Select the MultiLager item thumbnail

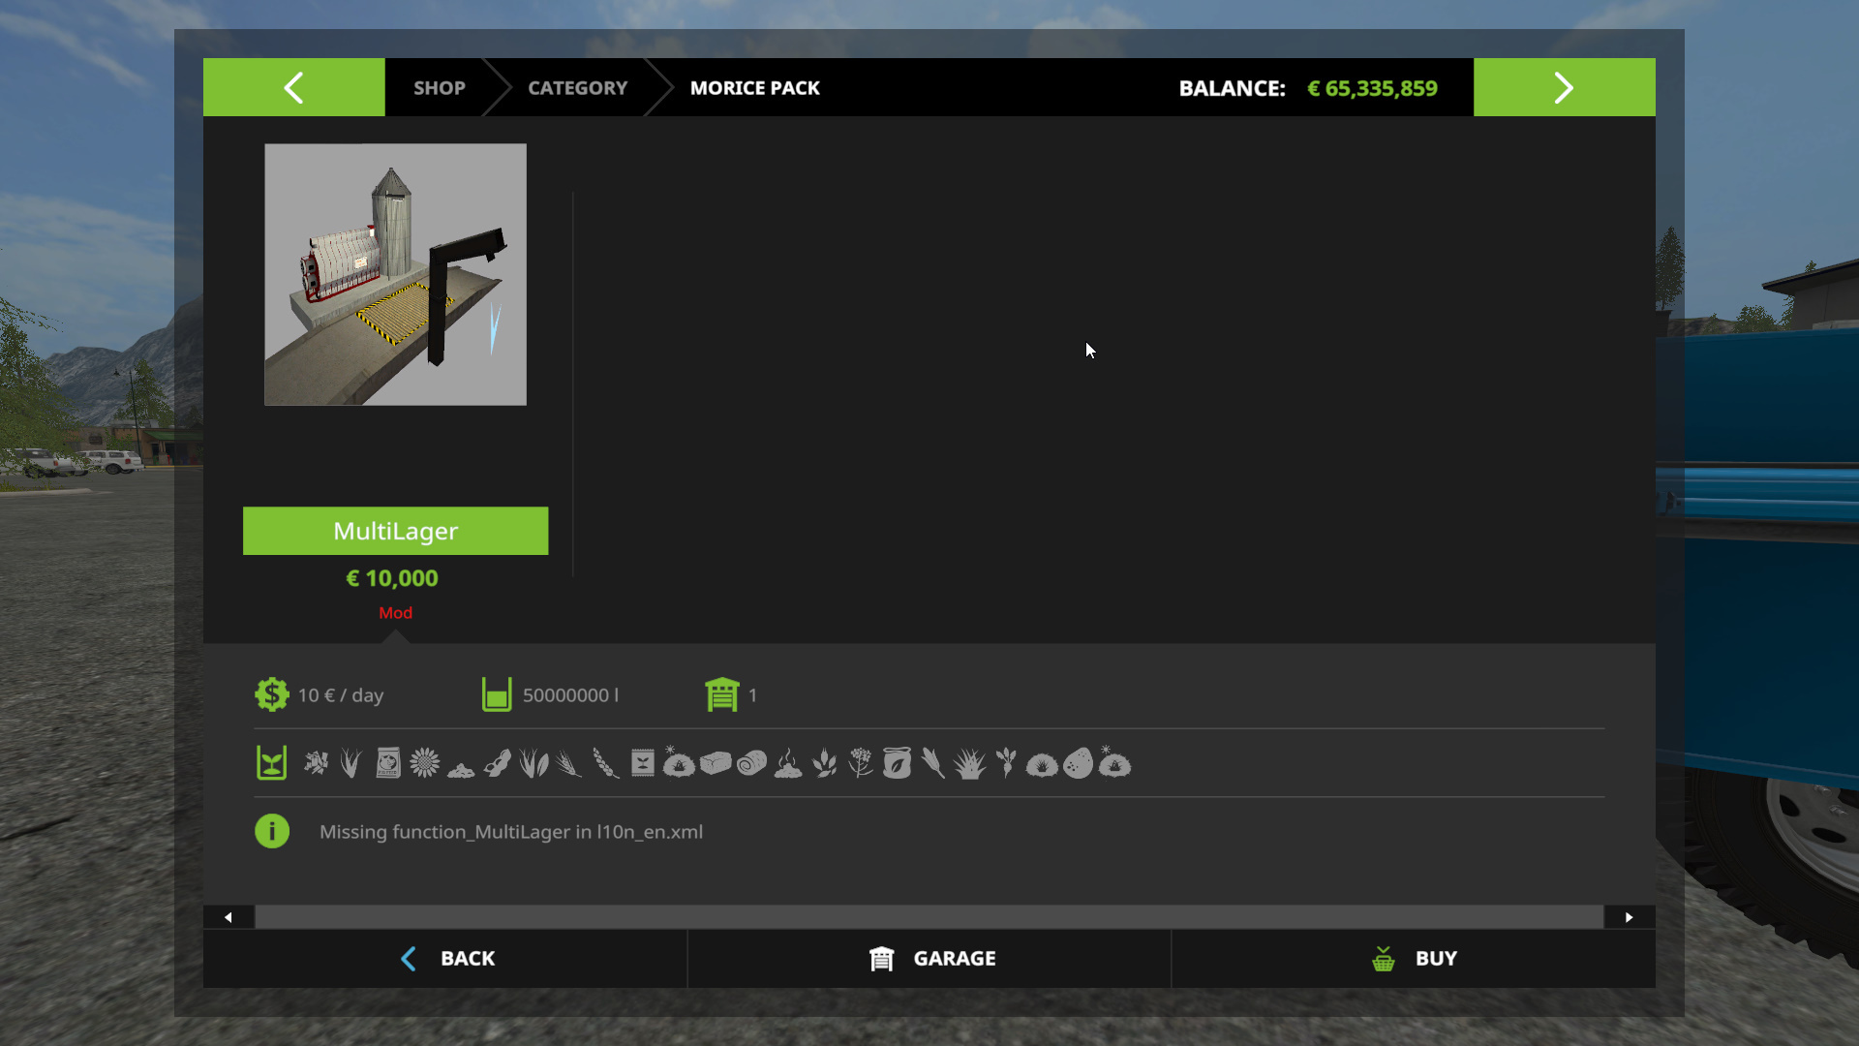(x=395, y=274)
